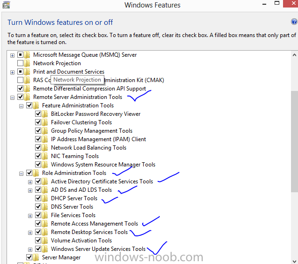Collapse the Role Administration Tools node
Image resolution: width=298 pixels, height=264 pixels.
pyautogui.click(x=22, y=173)
